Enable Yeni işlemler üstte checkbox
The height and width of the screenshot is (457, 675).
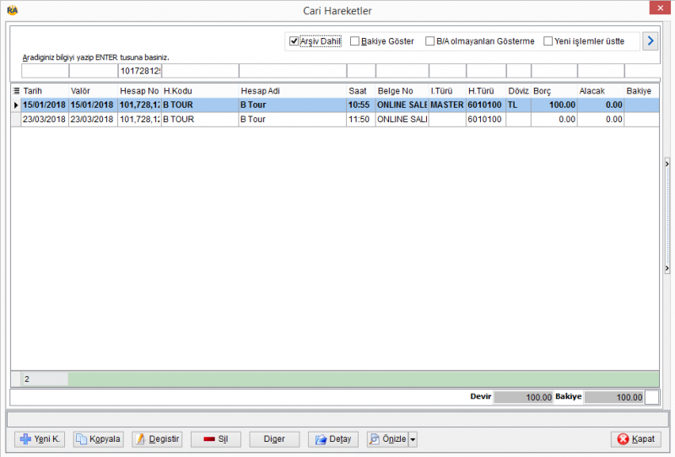(x=548, y=41)
